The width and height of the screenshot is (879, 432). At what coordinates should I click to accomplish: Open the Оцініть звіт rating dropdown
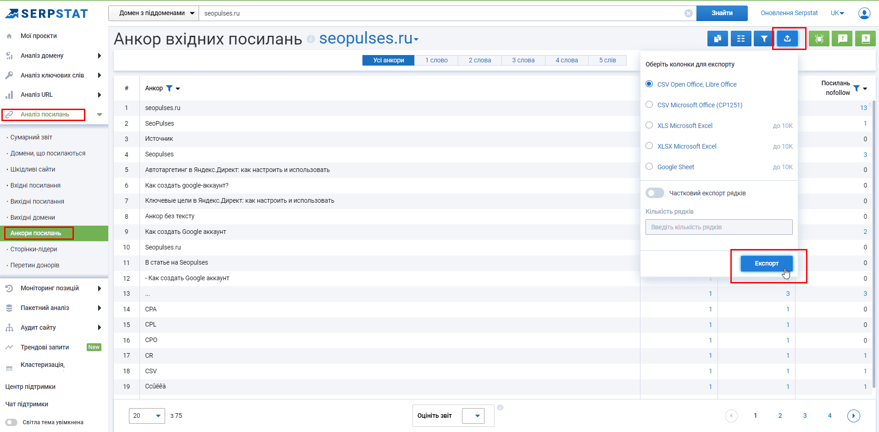(x=473, y=416)
